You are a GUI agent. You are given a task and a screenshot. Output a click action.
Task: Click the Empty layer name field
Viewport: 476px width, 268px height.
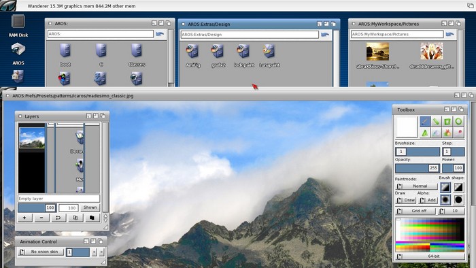coord(58,199)
